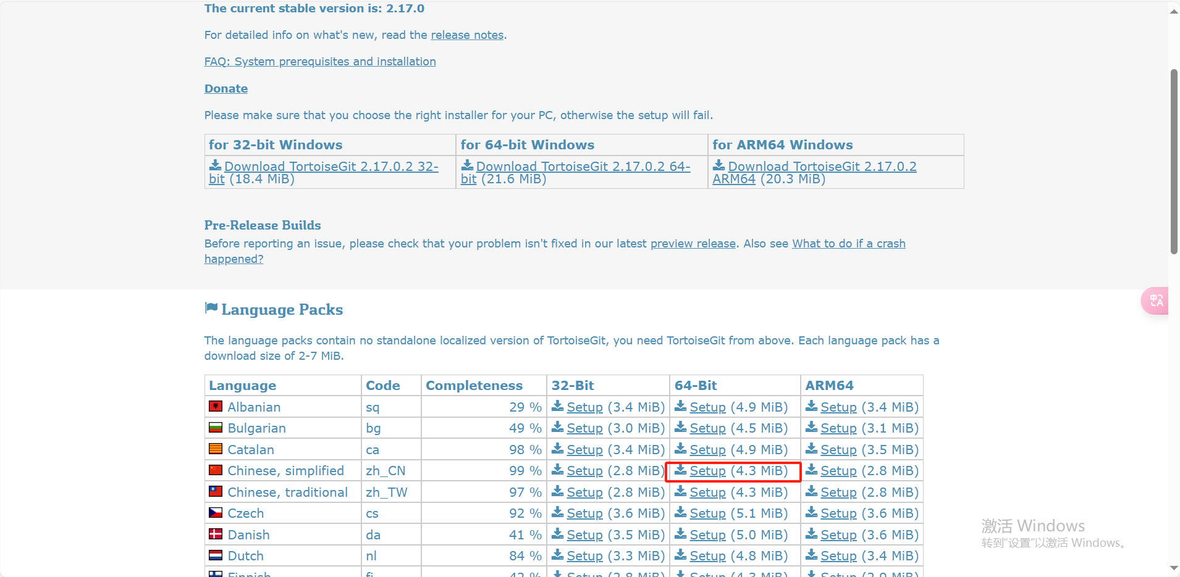1180x577 pixels.
Task: Click Setup link for Chinese simplified 64-Bit
Action: pos(708,471)
